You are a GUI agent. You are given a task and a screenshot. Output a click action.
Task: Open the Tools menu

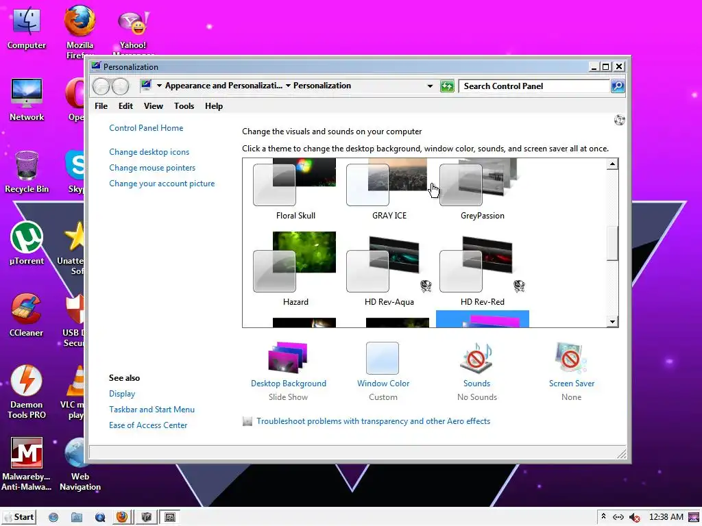[x=184, y=106]
